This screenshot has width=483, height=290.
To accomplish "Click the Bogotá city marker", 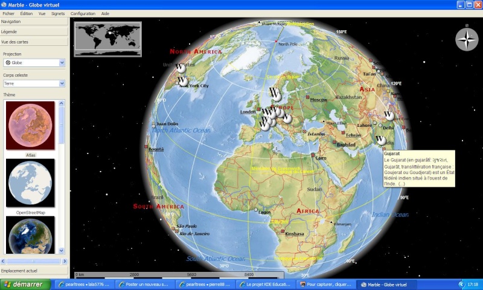I will (146, 147).
